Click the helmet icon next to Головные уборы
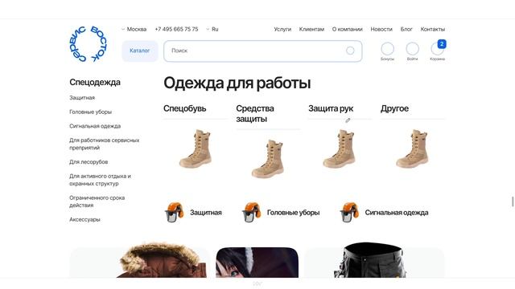This screenshot has width=515, height=289. tap(252, 212)
